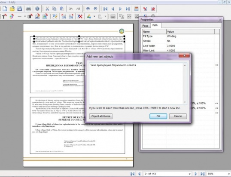Open the dropdown beside the colored shapes icon

coord(94,16)
